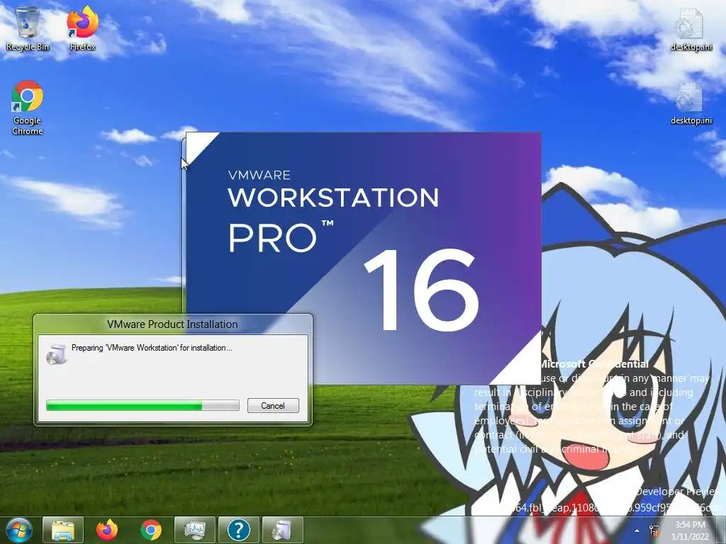The image size is (726, 544).
Task: Select the Firefox desktop shortcut
Action: pyautogui.click(x=83, y=28)
